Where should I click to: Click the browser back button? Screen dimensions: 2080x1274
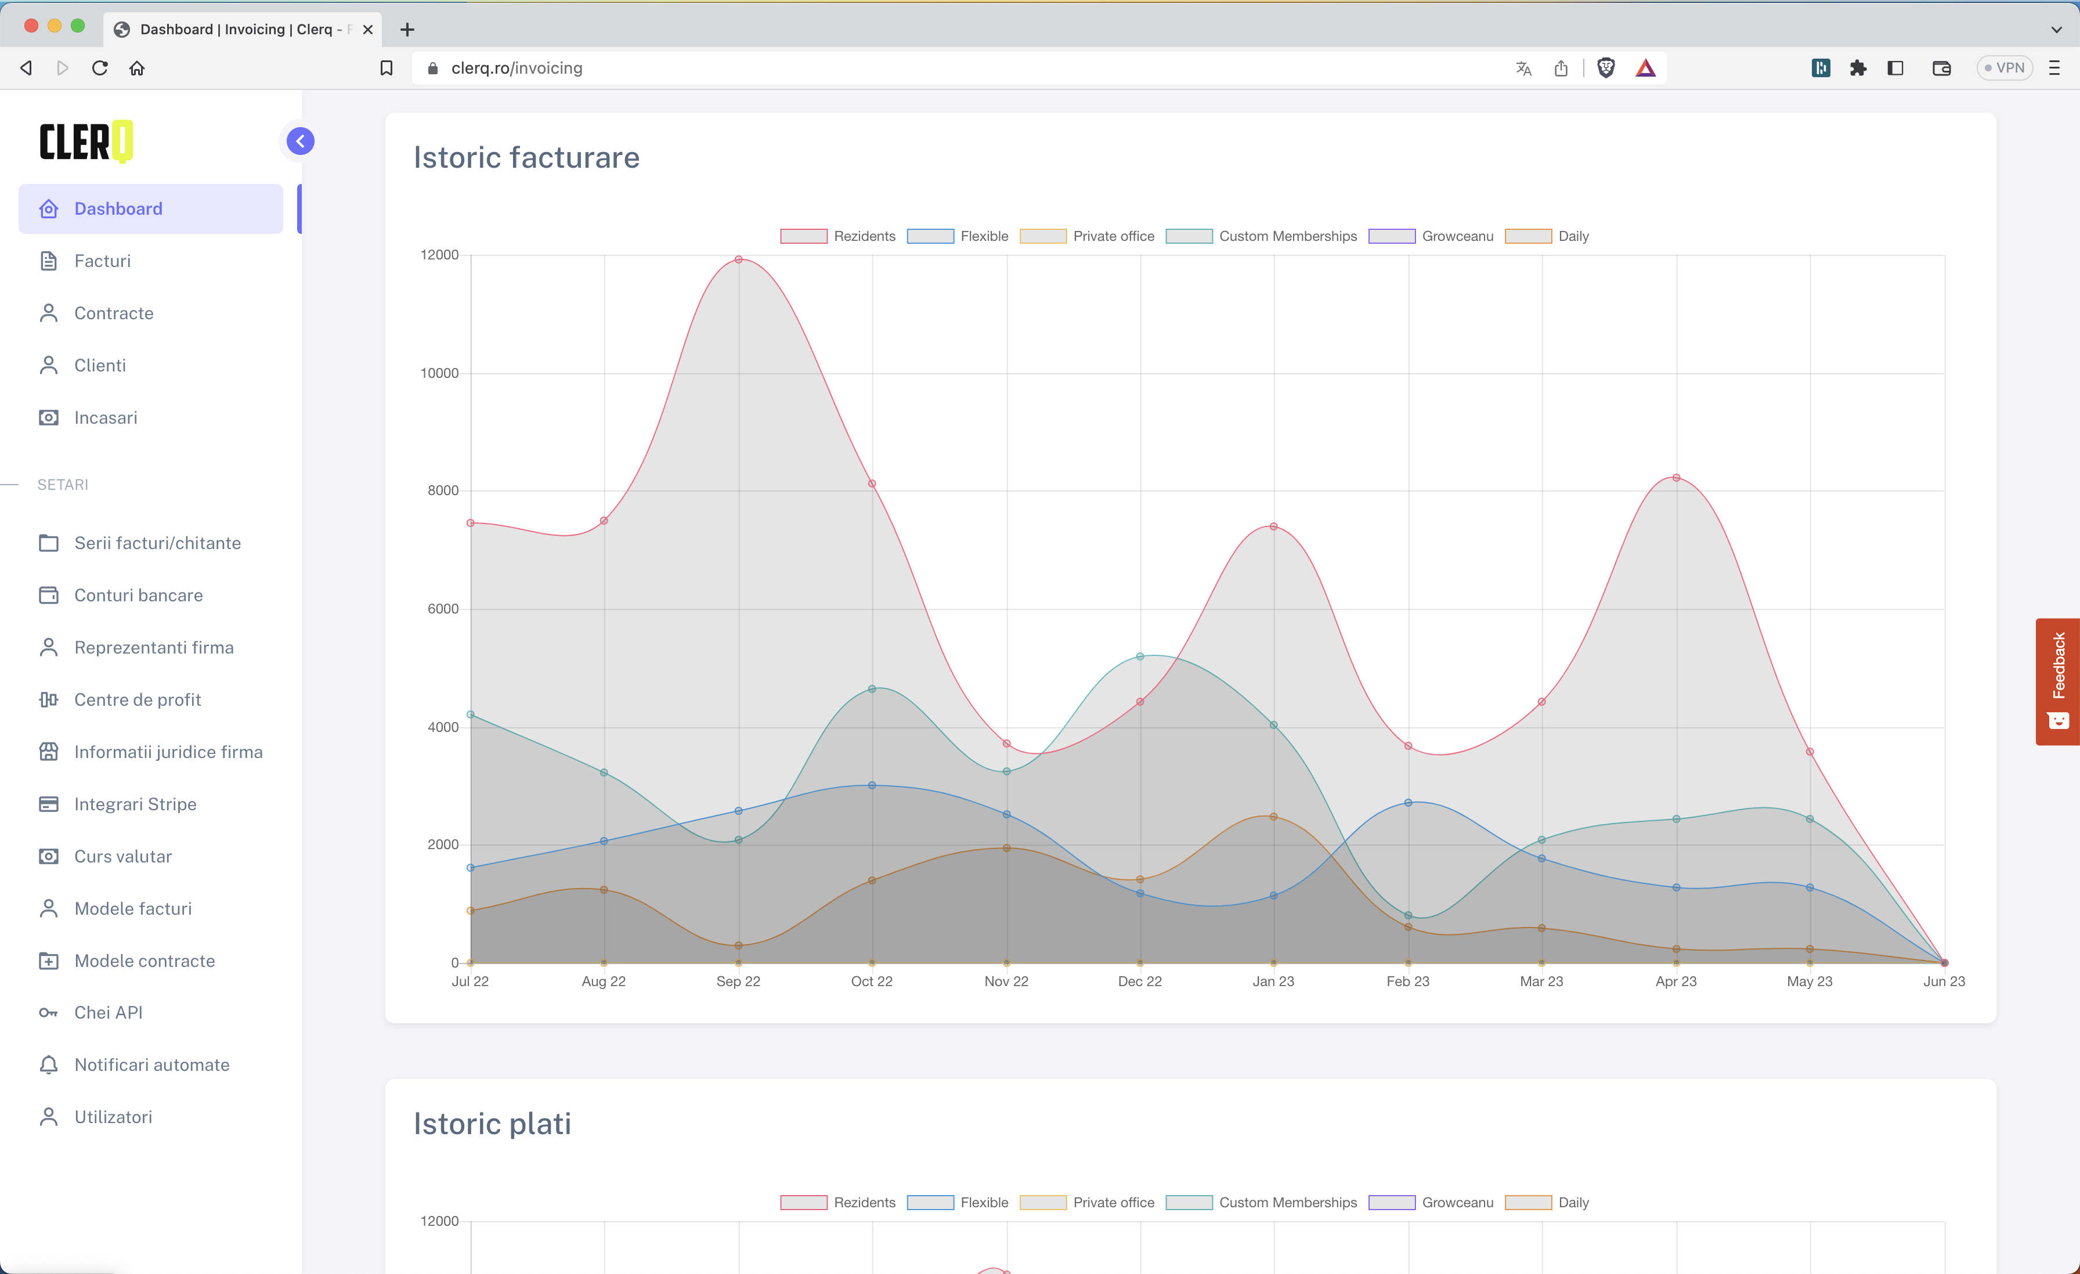pyautogui.click(x=26, y=68)
